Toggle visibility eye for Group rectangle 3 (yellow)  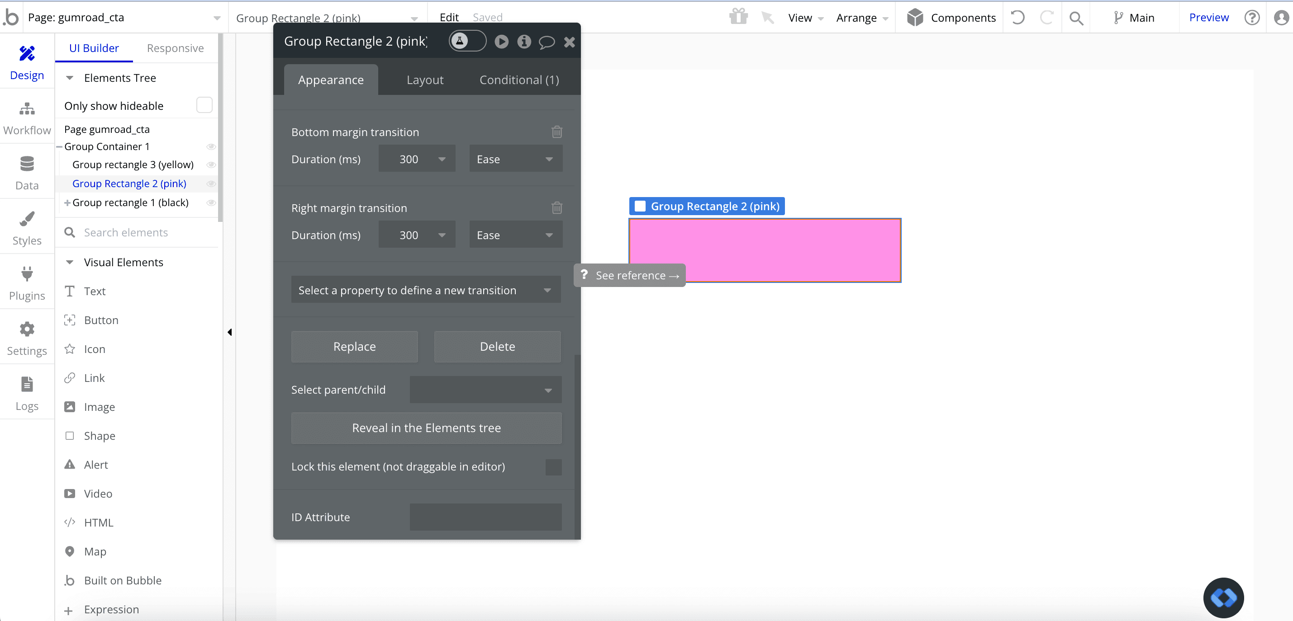click(x=211, y=165)
